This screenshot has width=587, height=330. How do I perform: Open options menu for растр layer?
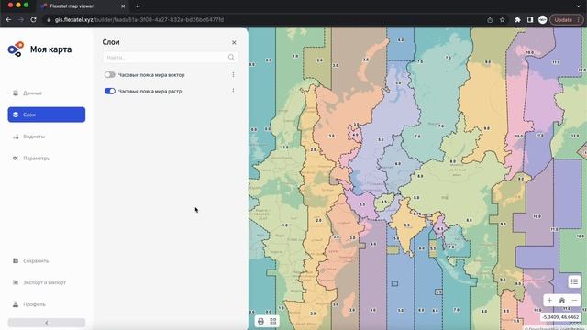pos(233,91)
